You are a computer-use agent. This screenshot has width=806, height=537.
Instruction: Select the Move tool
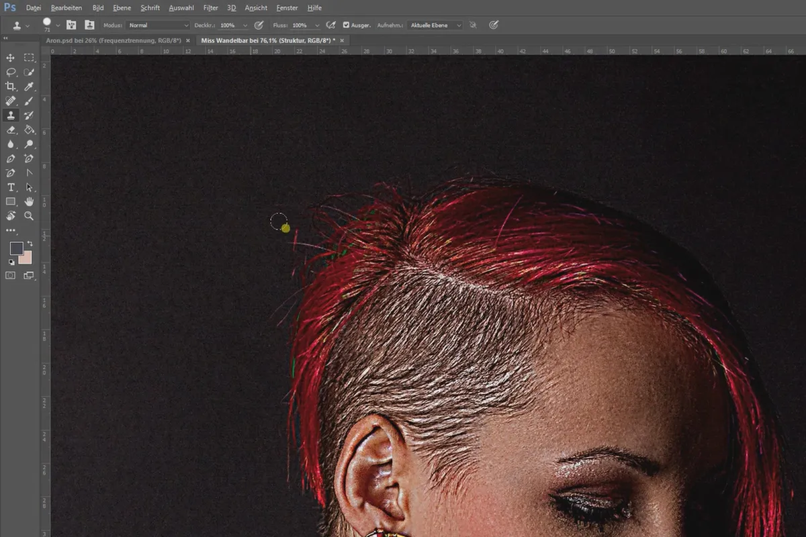(11, 58)
